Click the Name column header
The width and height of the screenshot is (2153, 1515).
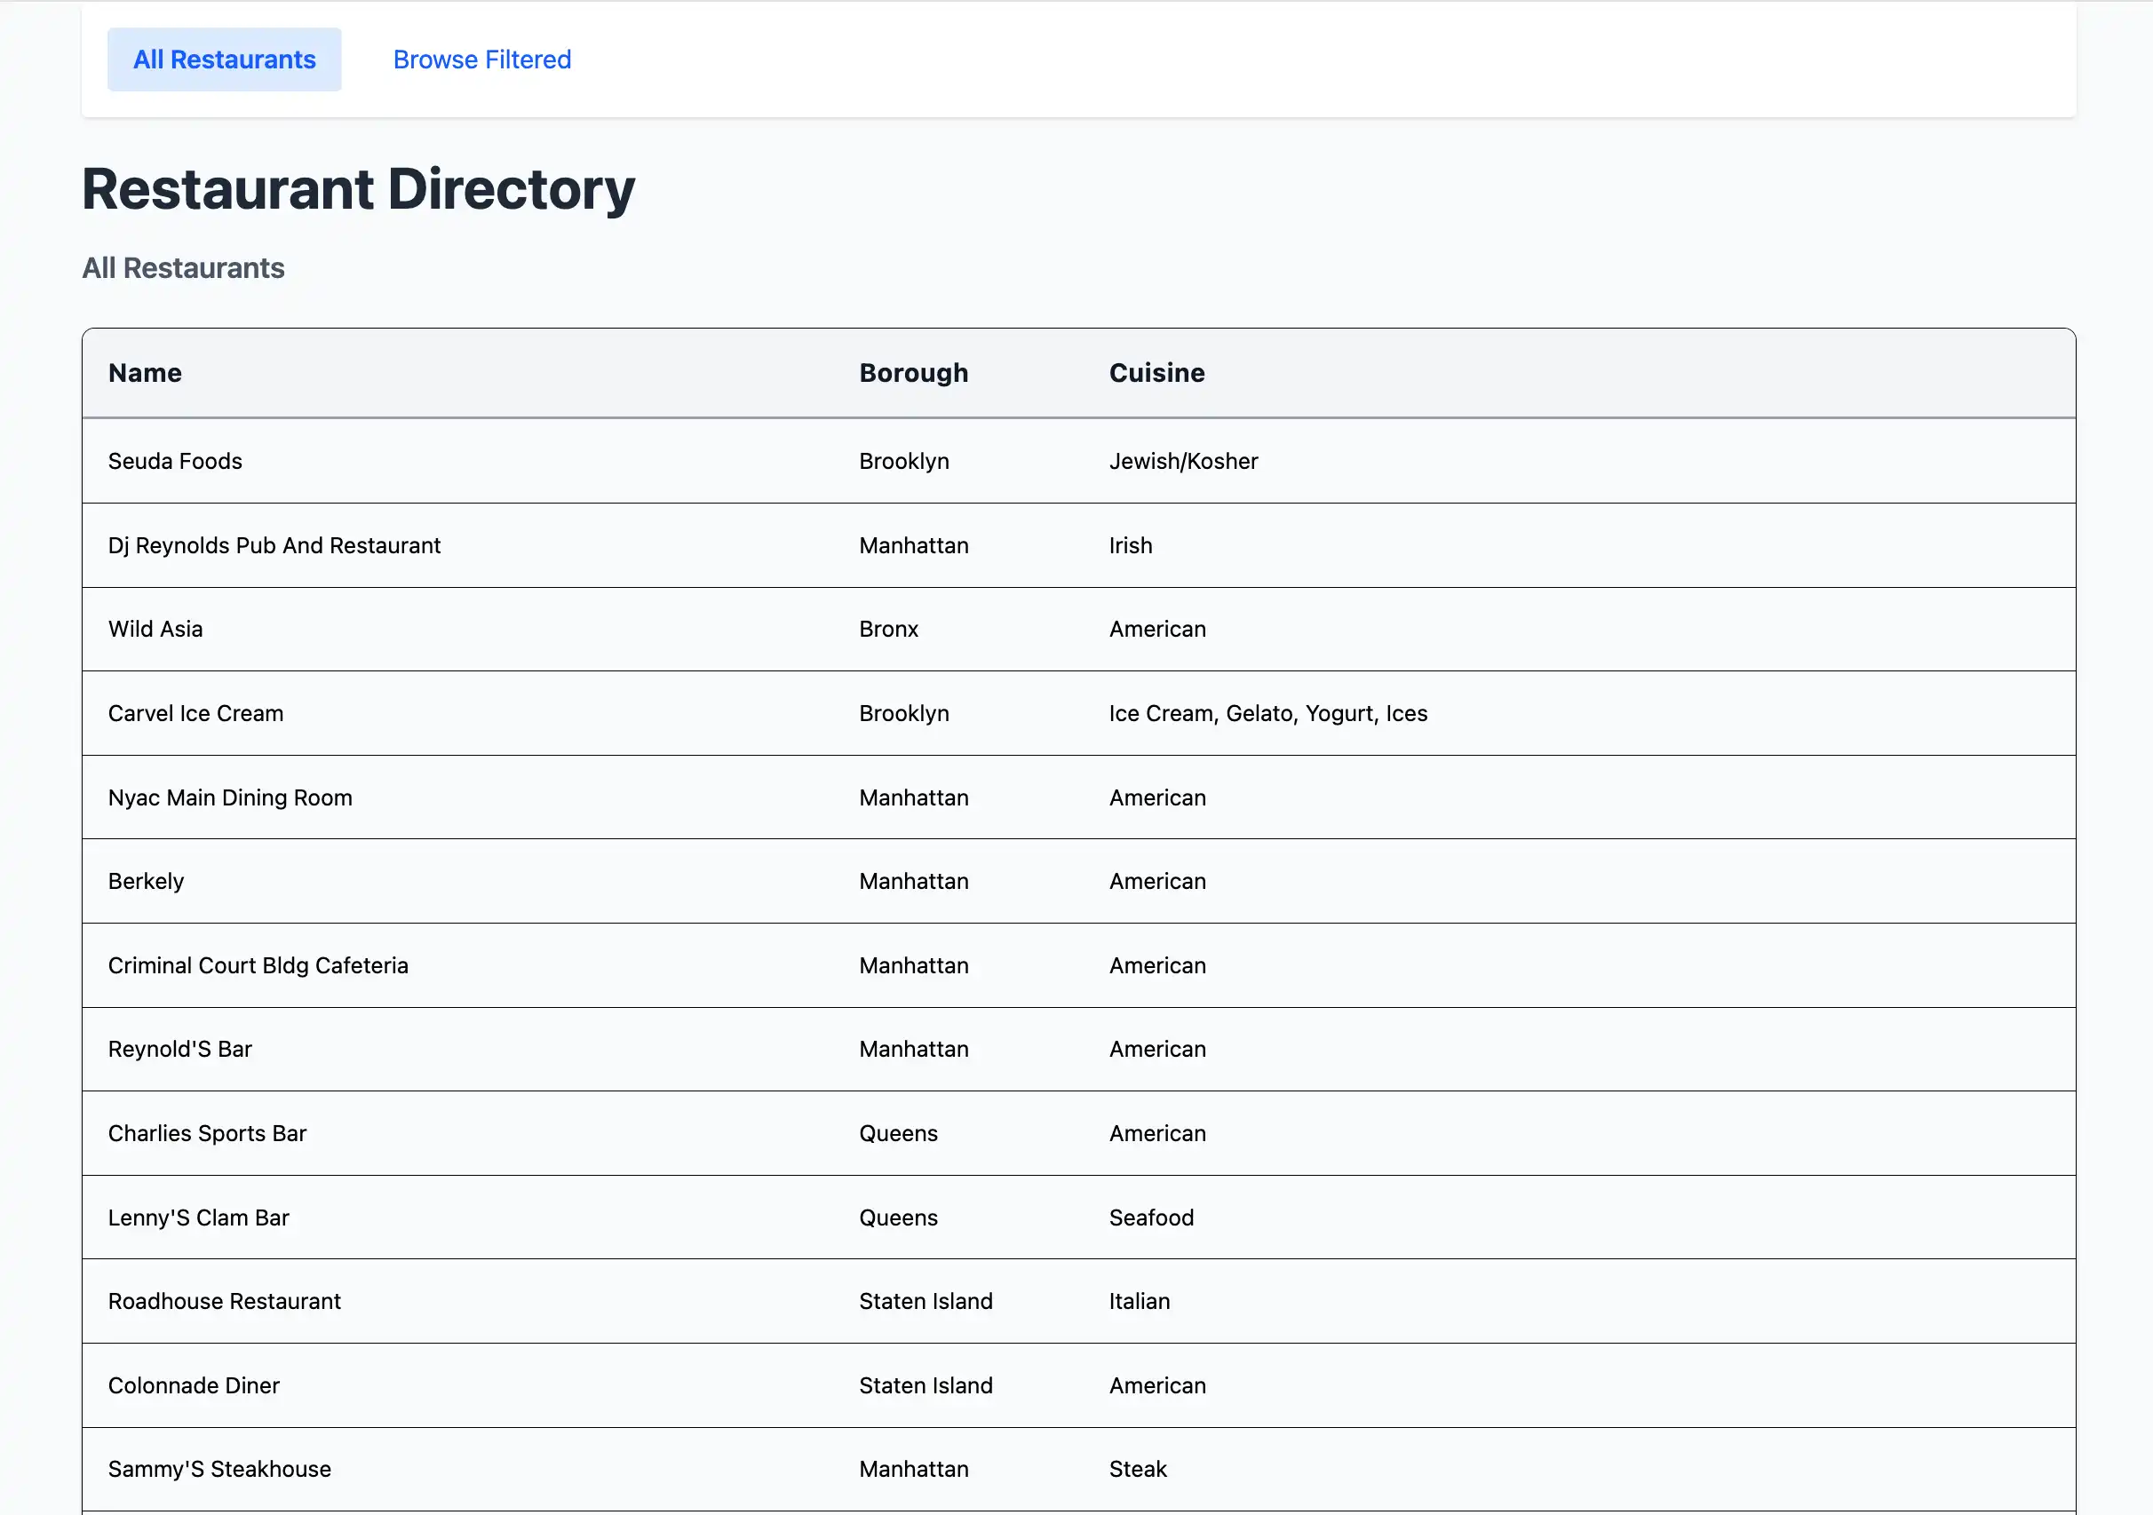(145, 372)
